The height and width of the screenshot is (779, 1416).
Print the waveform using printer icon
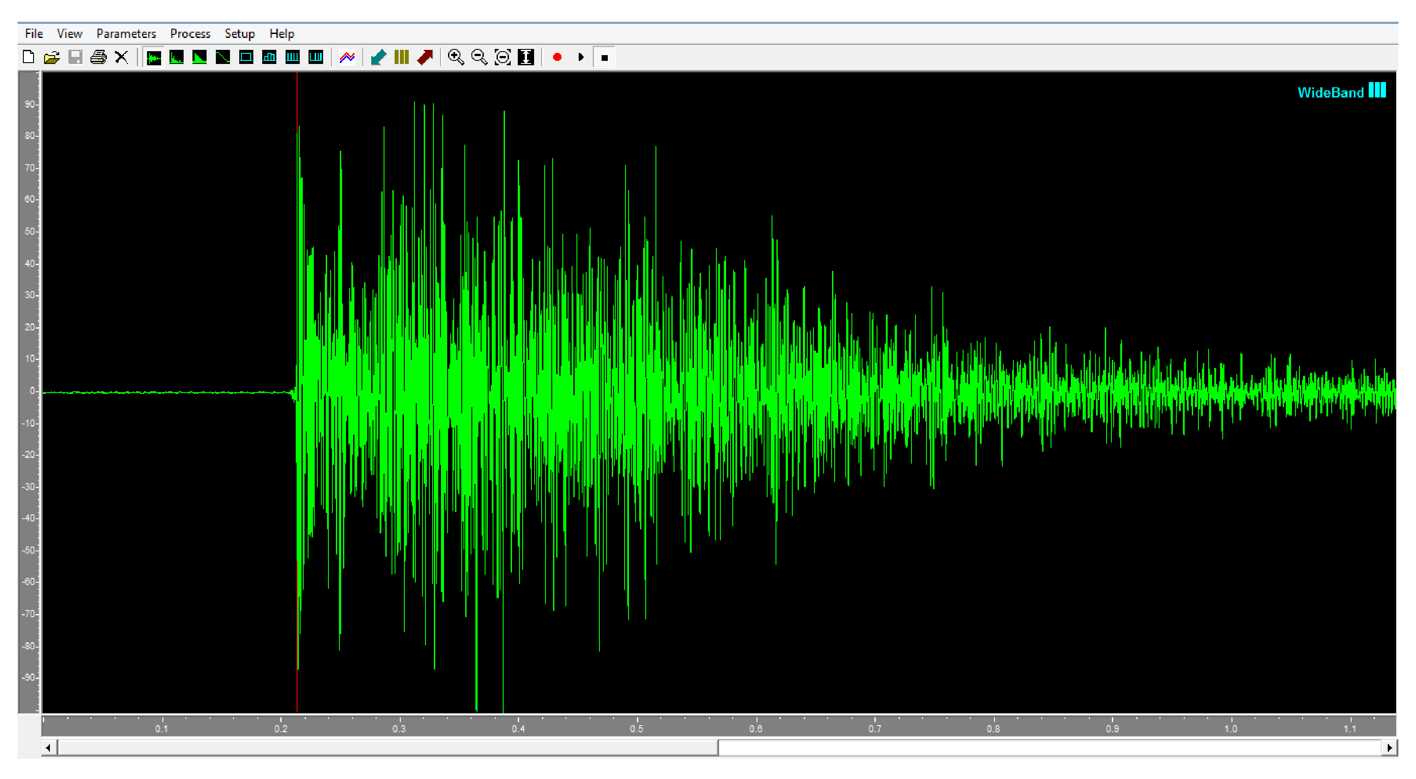[98, 57]
